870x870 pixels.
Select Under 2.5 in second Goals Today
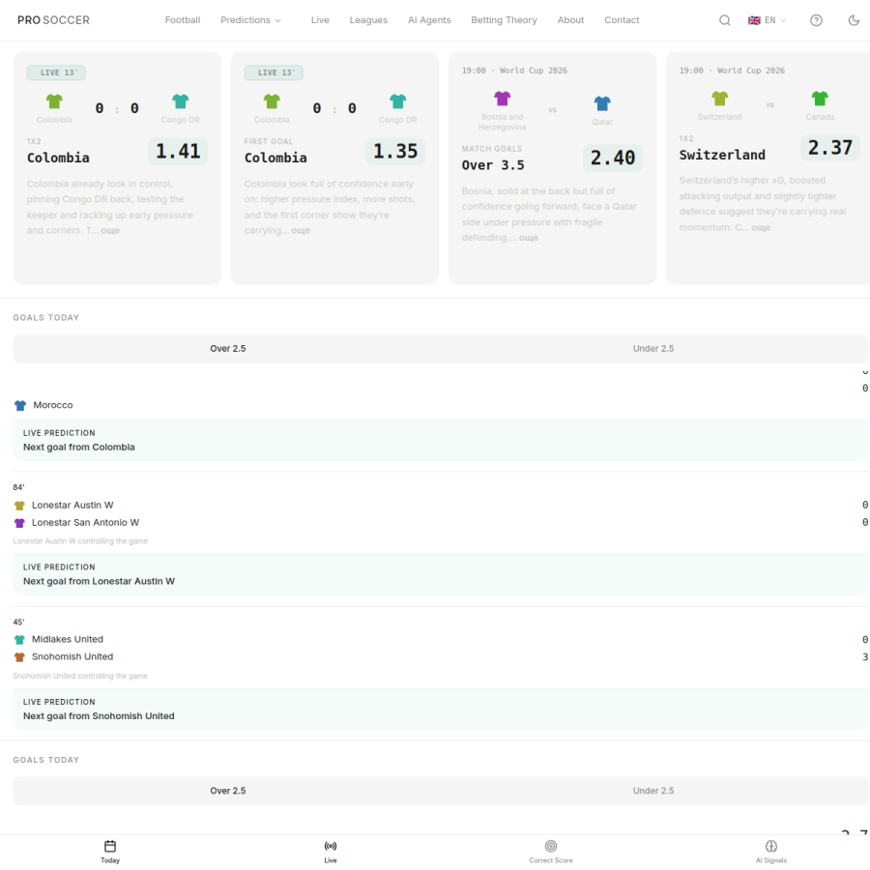pos(653,791)
